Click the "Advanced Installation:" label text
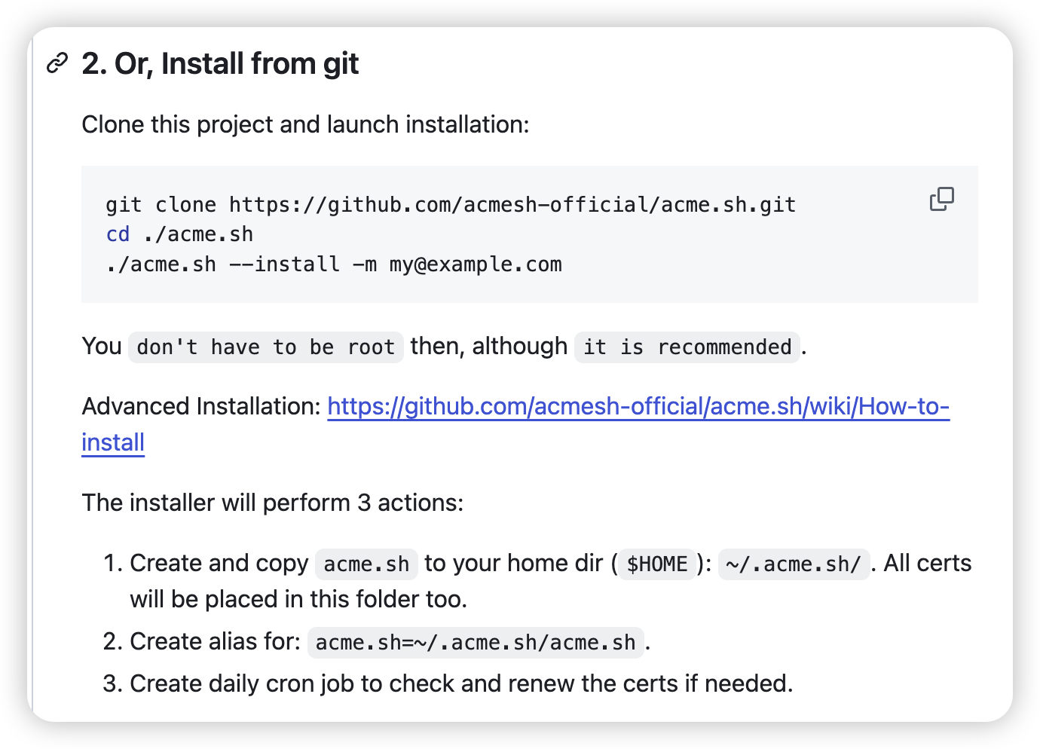 coord(201,407)
